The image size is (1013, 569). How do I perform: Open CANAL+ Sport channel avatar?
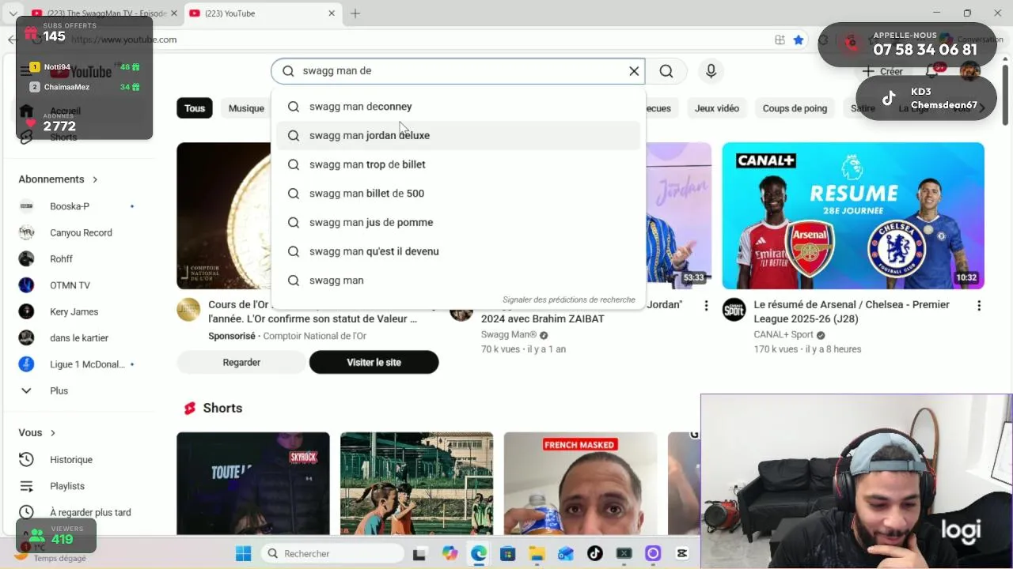tap(734, 310)
